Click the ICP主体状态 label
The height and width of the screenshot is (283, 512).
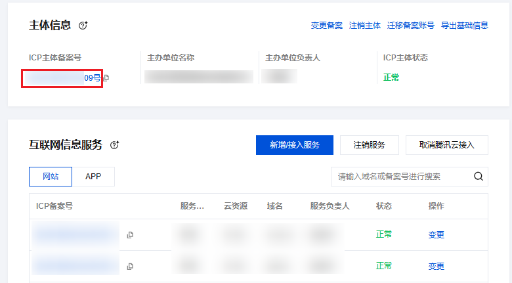405,58
